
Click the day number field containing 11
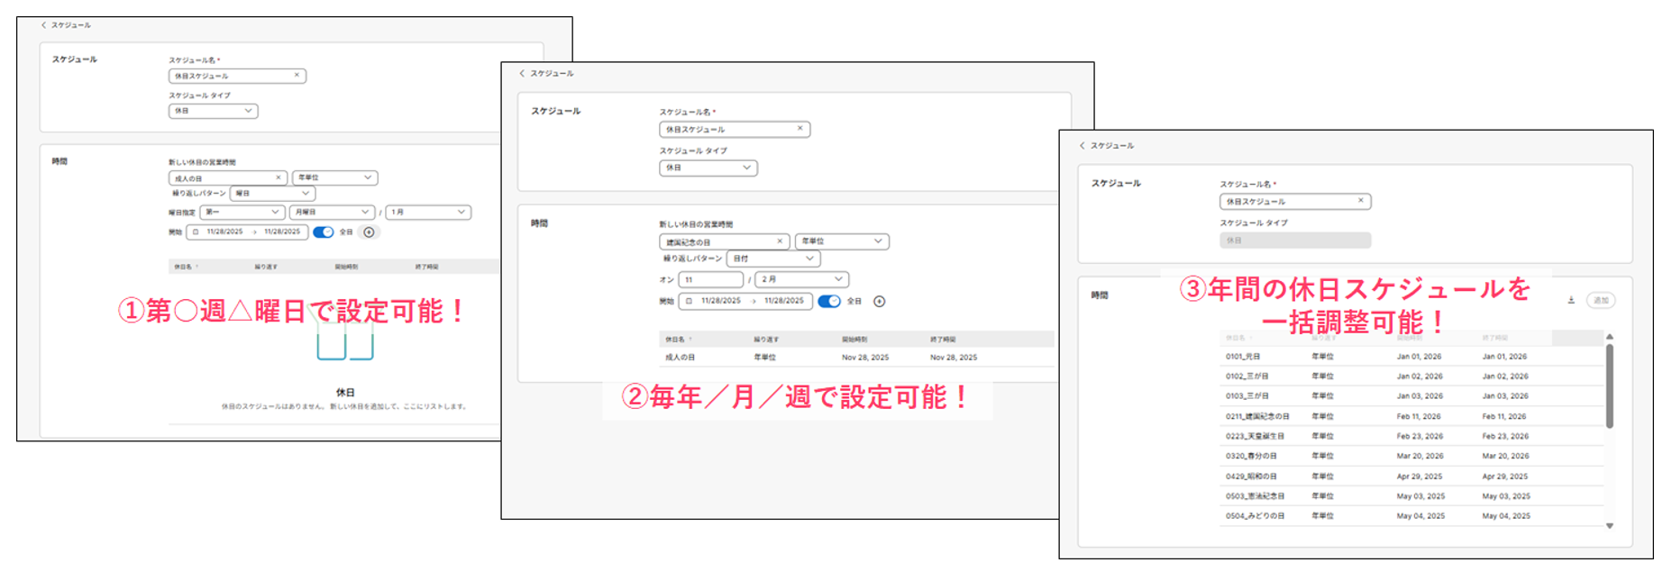pyautogui.click(x=710, y=280)
